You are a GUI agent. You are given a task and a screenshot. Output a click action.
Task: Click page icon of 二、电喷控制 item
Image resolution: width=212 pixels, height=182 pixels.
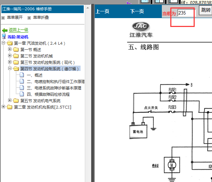pyautogui.click(x=22, y=81)
